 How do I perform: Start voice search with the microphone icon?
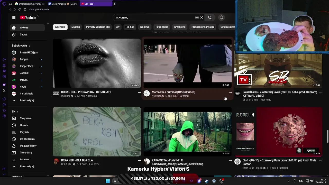coord(222,17)
